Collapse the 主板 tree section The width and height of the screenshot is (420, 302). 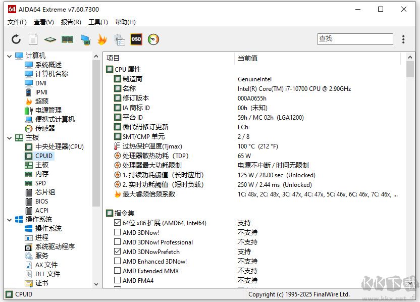point(10,137)
